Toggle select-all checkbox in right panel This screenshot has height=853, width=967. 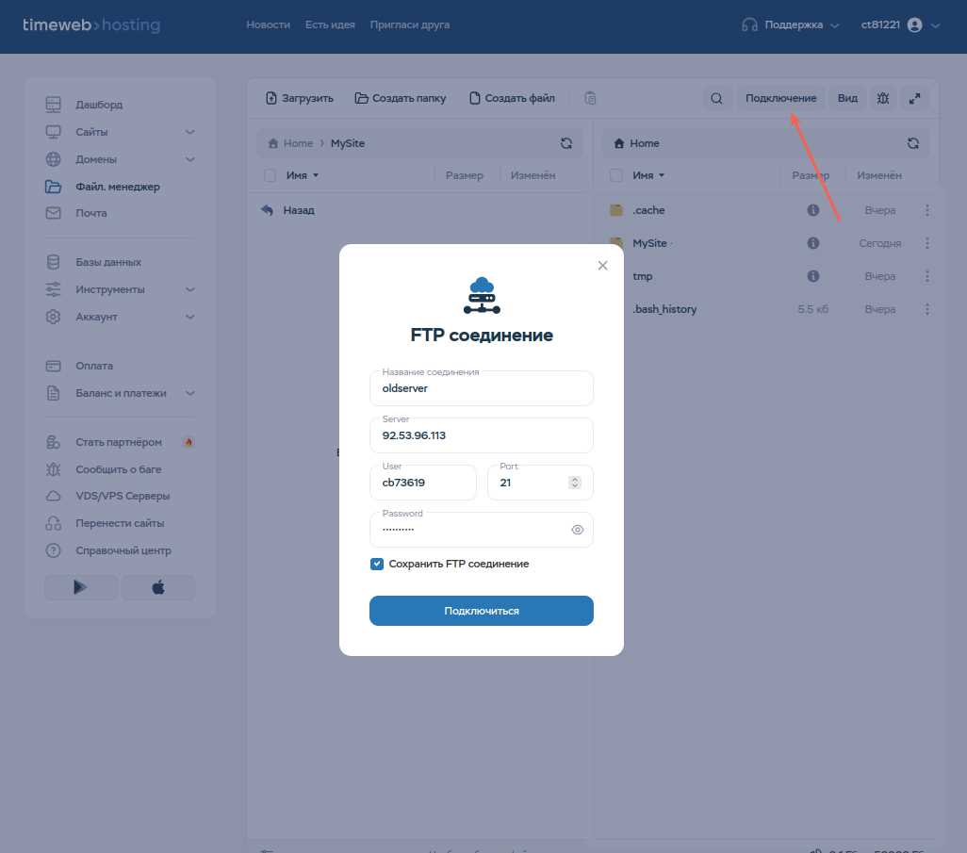pyautogui.click(x=616, y=175)
